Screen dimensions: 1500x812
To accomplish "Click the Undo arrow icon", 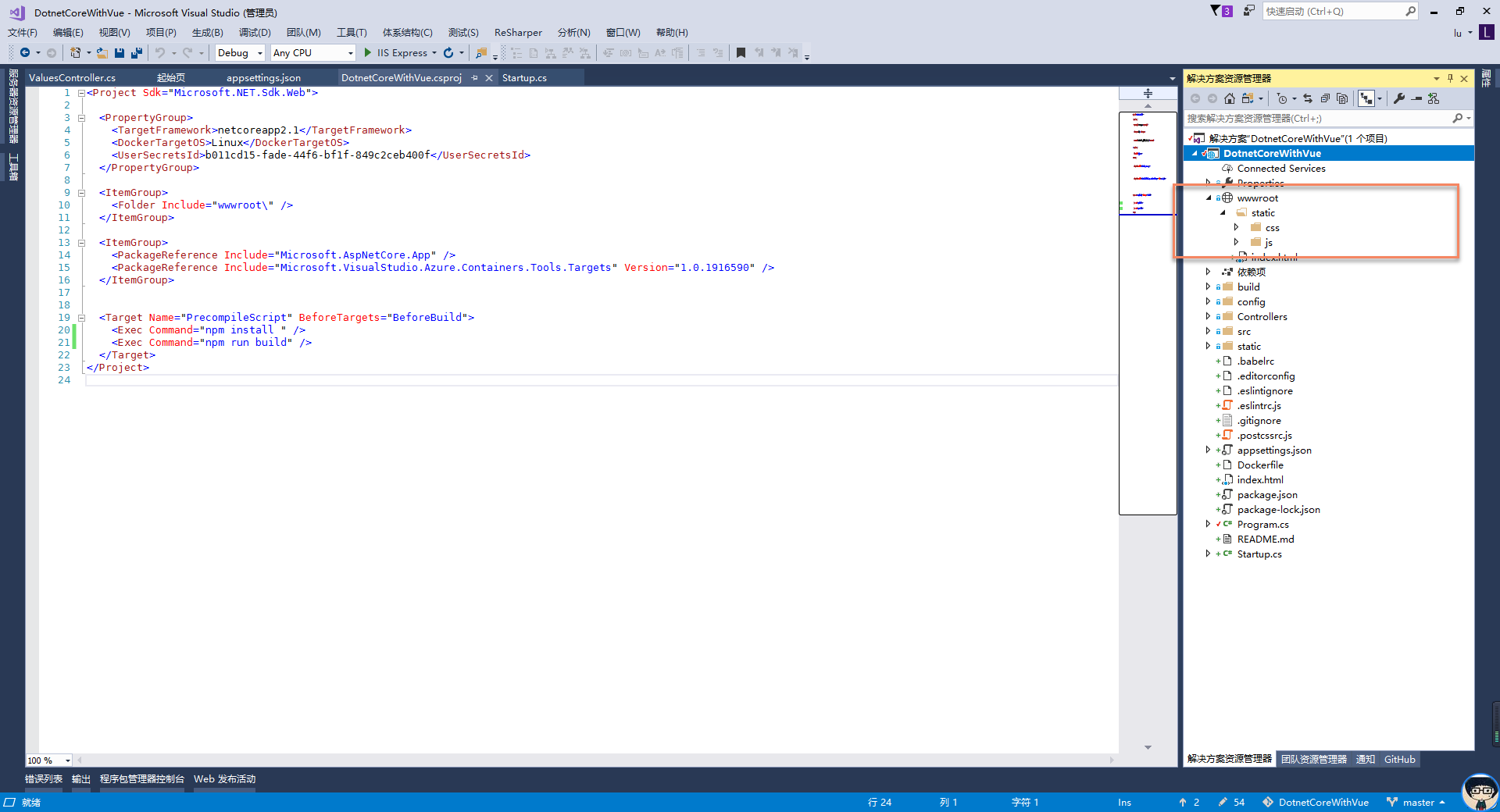I will (x=159, y=53).
